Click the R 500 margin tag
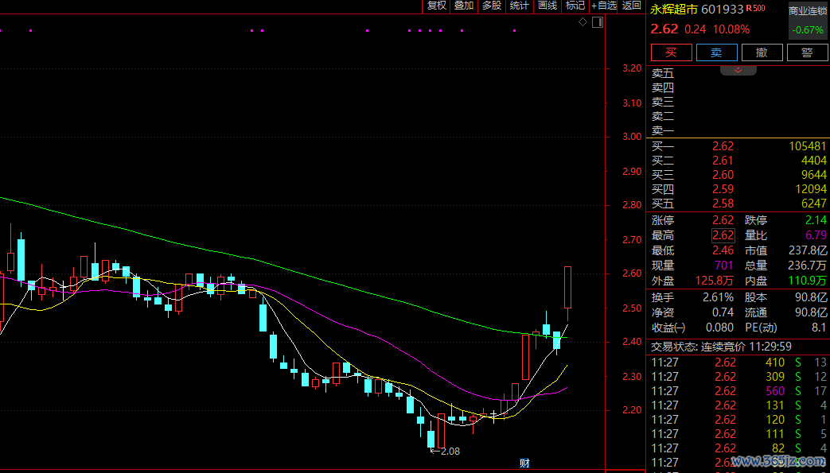Screen dimensions: 830x473 coord(755,8)
